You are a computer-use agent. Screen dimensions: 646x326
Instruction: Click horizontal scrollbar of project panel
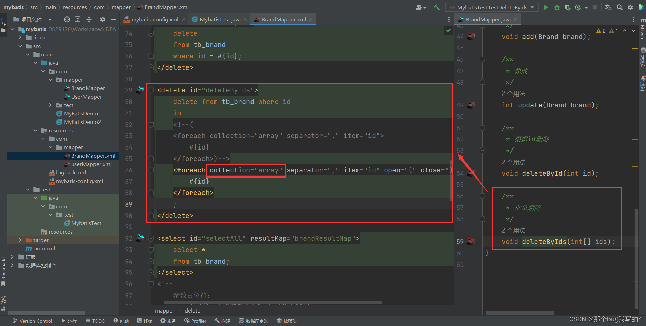[x=47, y=313]
